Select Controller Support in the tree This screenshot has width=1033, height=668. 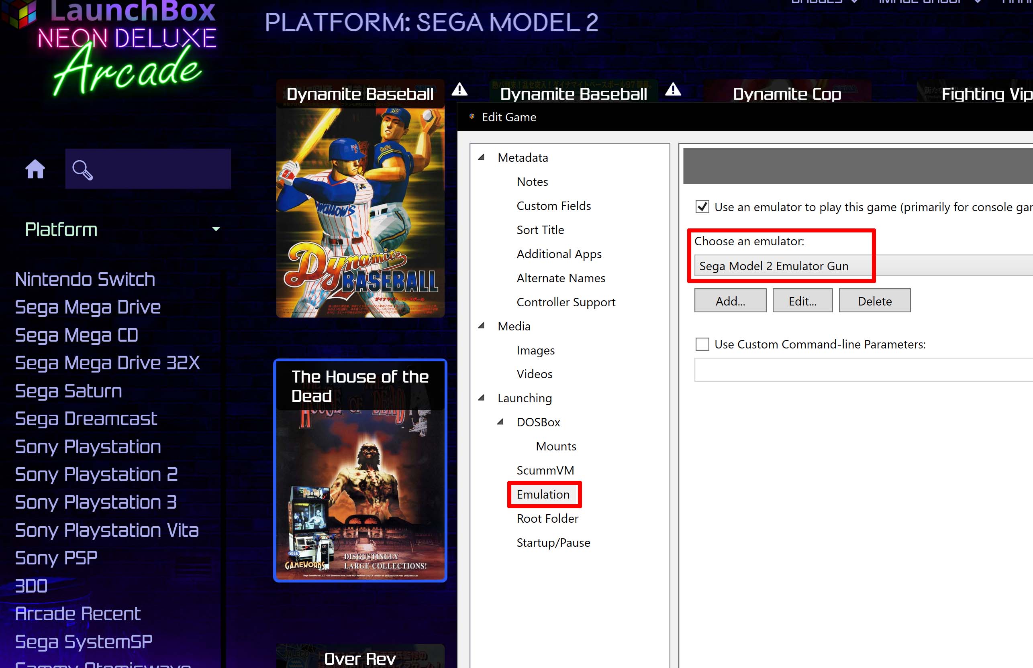point(566,302)
